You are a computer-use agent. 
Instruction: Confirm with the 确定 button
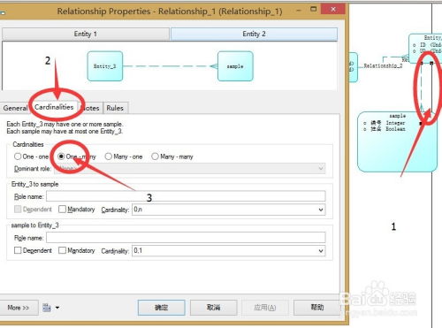coord(162,308)
